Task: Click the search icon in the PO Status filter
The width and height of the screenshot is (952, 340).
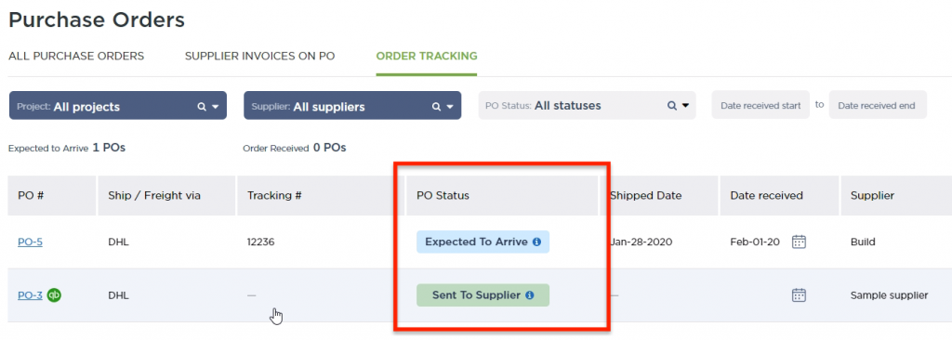Action: [672, 106]
